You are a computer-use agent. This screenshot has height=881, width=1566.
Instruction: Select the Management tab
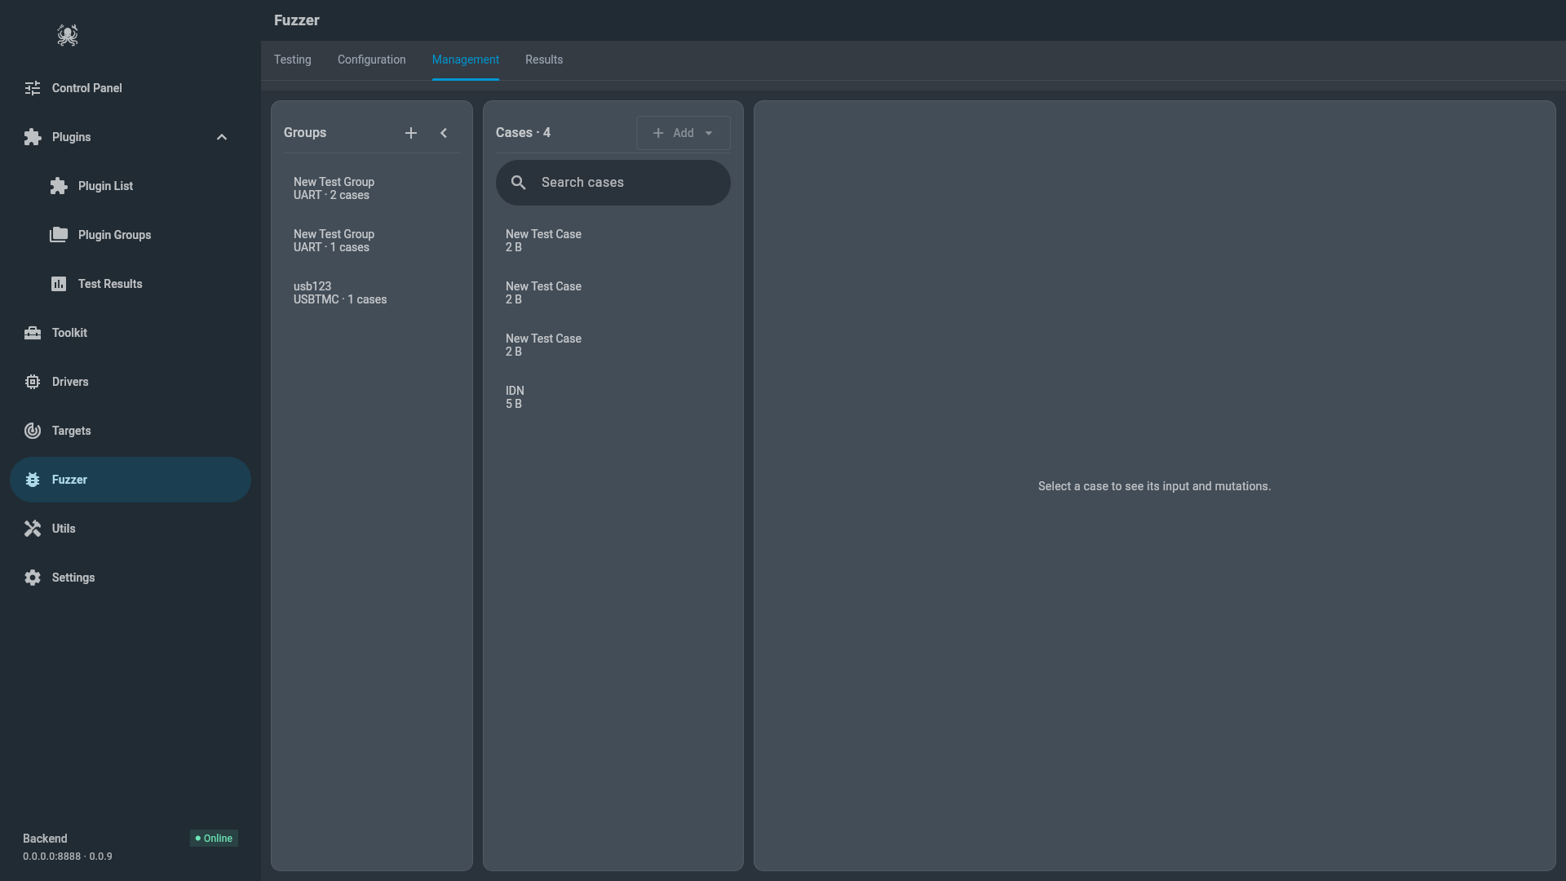[466, 60]
